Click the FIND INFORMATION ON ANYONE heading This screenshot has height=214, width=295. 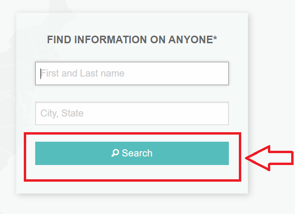coord(132,39)
